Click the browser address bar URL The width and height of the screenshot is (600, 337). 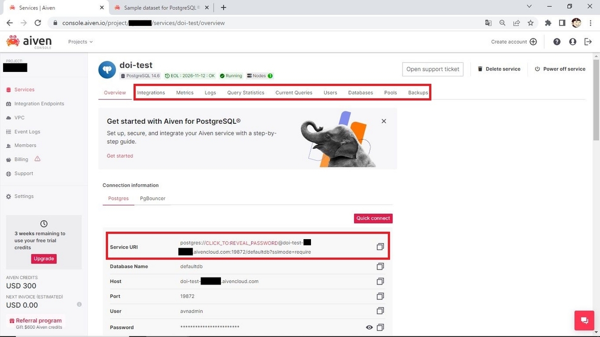143,23
